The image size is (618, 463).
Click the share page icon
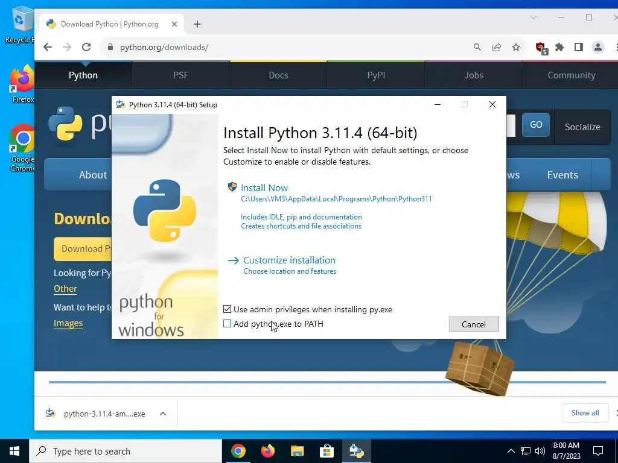497,47
